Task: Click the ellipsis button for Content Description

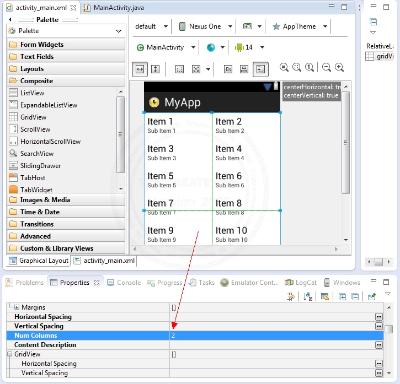Action: coord(378,345)
